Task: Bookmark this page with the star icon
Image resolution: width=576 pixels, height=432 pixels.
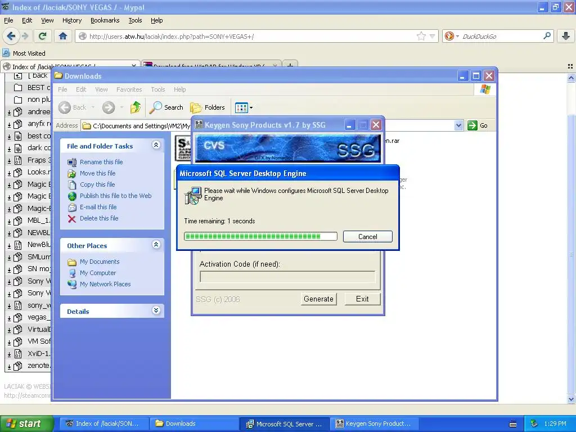Action: coord(421,36)
